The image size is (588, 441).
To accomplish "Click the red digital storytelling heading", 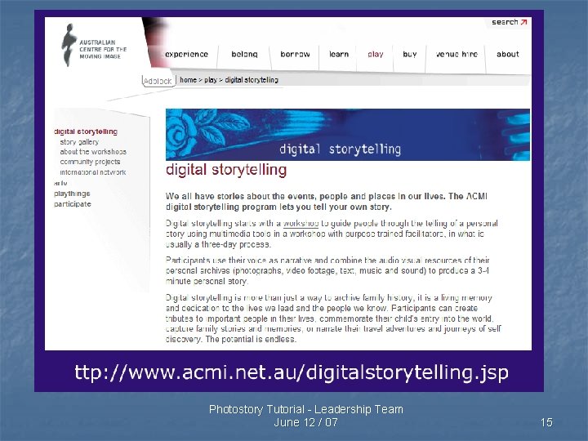I will click(x=226, y=170).
